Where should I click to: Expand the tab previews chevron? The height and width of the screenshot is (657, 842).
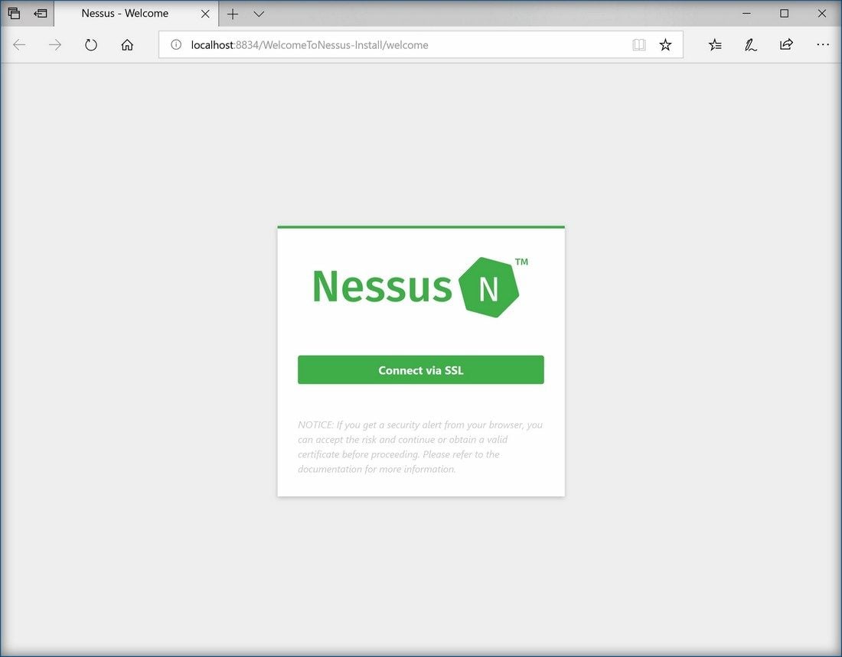pos(259,14)
